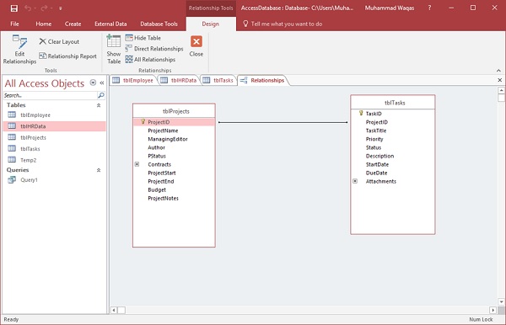Collapse the navigation pane with double chevron
Screen dimensions: 506x325
102,83
